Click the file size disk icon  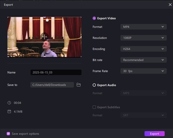(x=9, y=112)
